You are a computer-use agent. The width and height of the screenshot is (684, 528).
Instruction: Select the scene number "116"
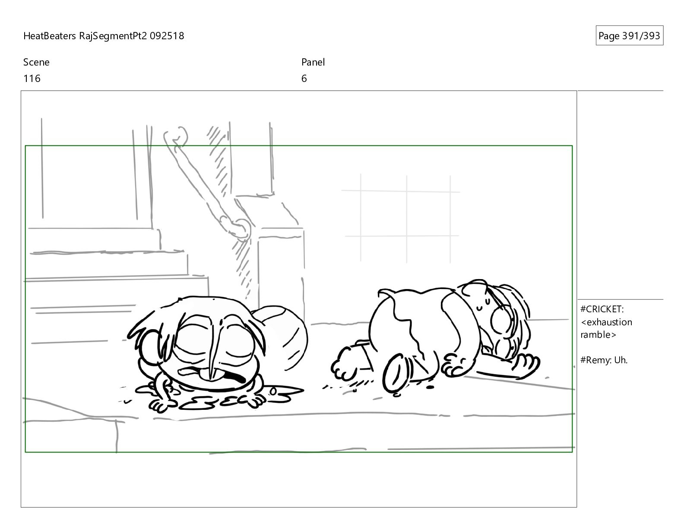[x=32, y=79]
